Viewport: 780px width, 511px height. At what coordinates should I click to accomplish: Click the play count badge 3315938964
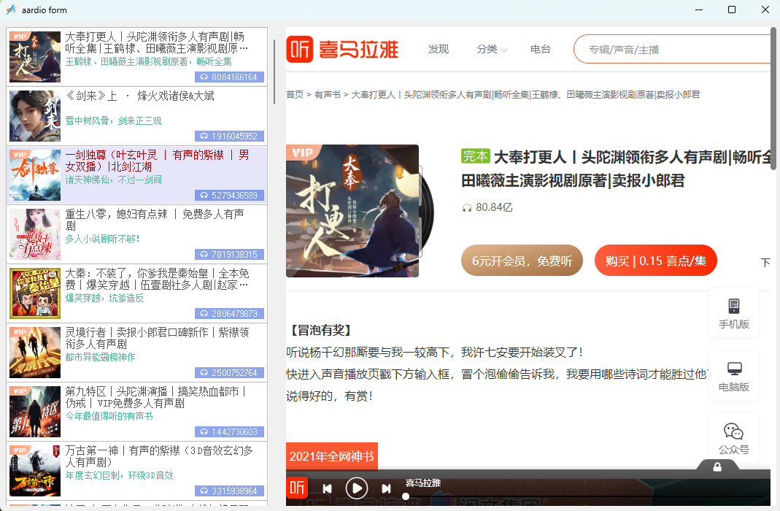(229, 491)
